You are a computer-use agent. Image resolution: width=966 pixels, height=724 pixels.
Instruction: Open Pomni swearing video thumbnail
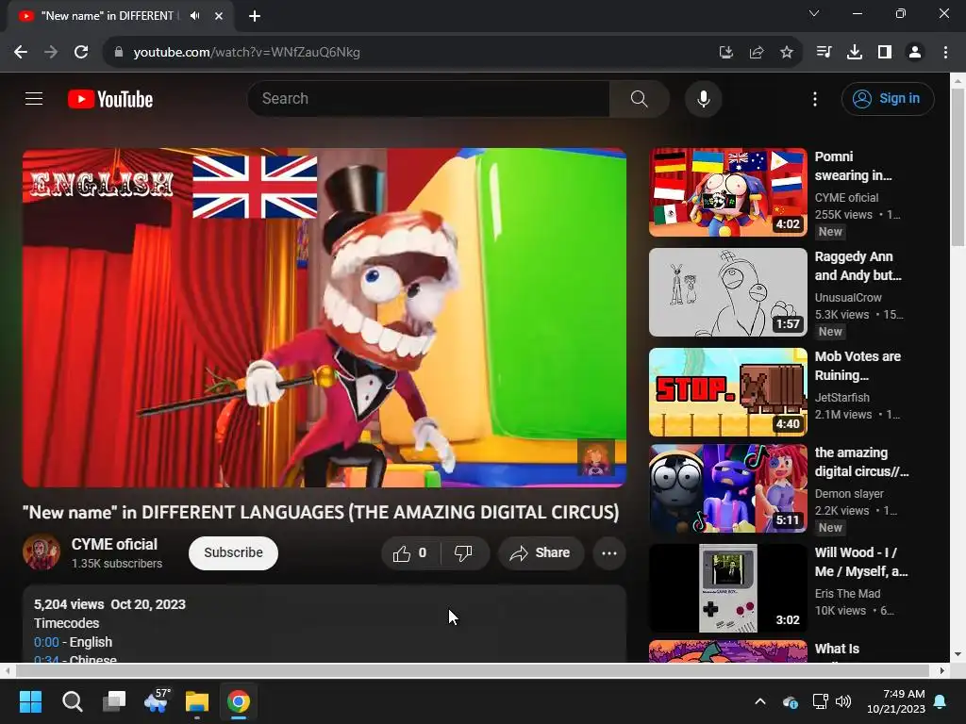coord(727,192)
